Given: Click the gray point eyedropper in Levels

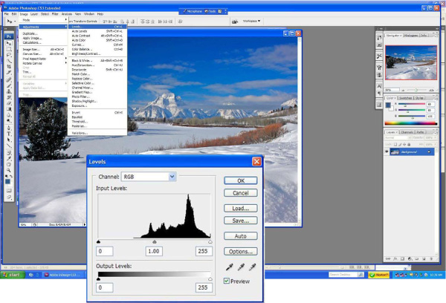Looking at the screenshot, I should click(240, 267).
